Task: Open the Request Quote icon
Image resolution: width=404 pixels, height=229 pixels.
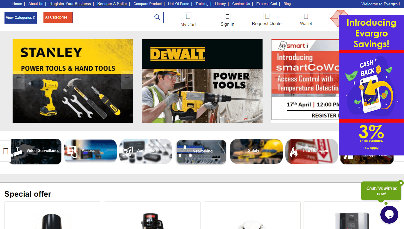Action: click(x=267, y=16)
